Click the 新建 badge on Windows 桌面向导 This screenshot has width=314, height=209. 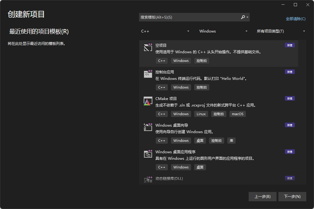pos(290,125)
